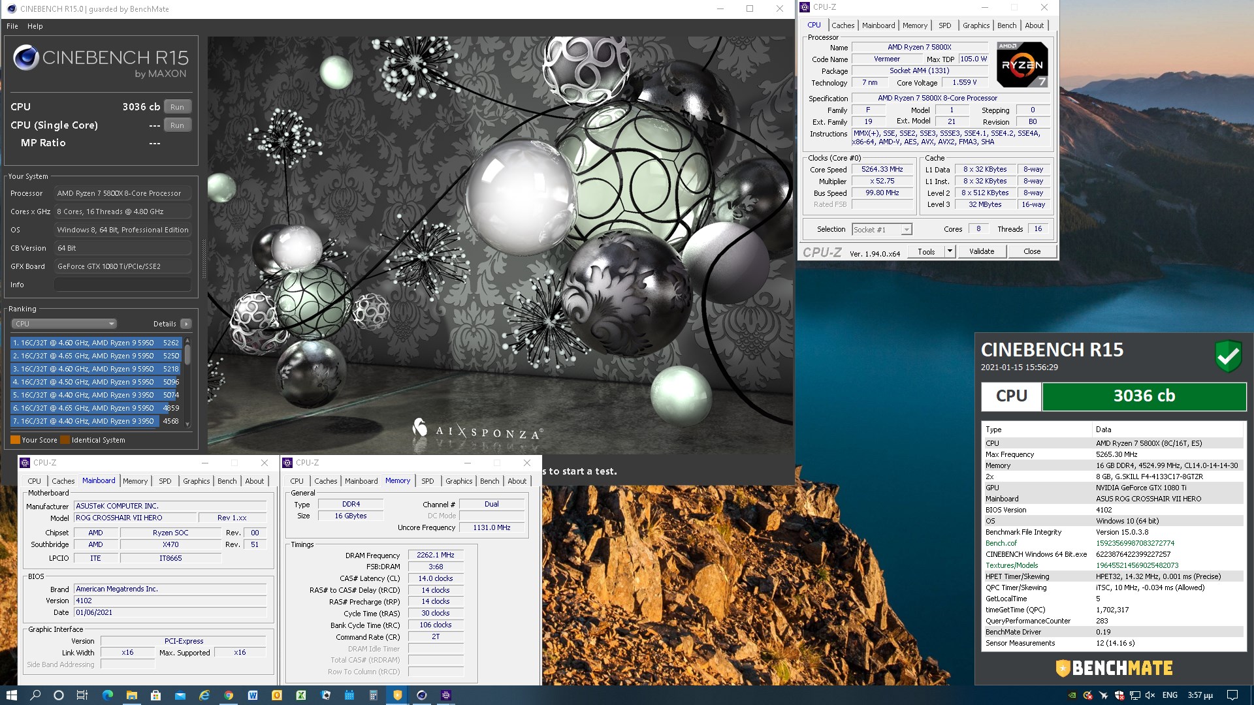Open Calendar app taskbar icon
1254x705 pixels.
(349, 695)
